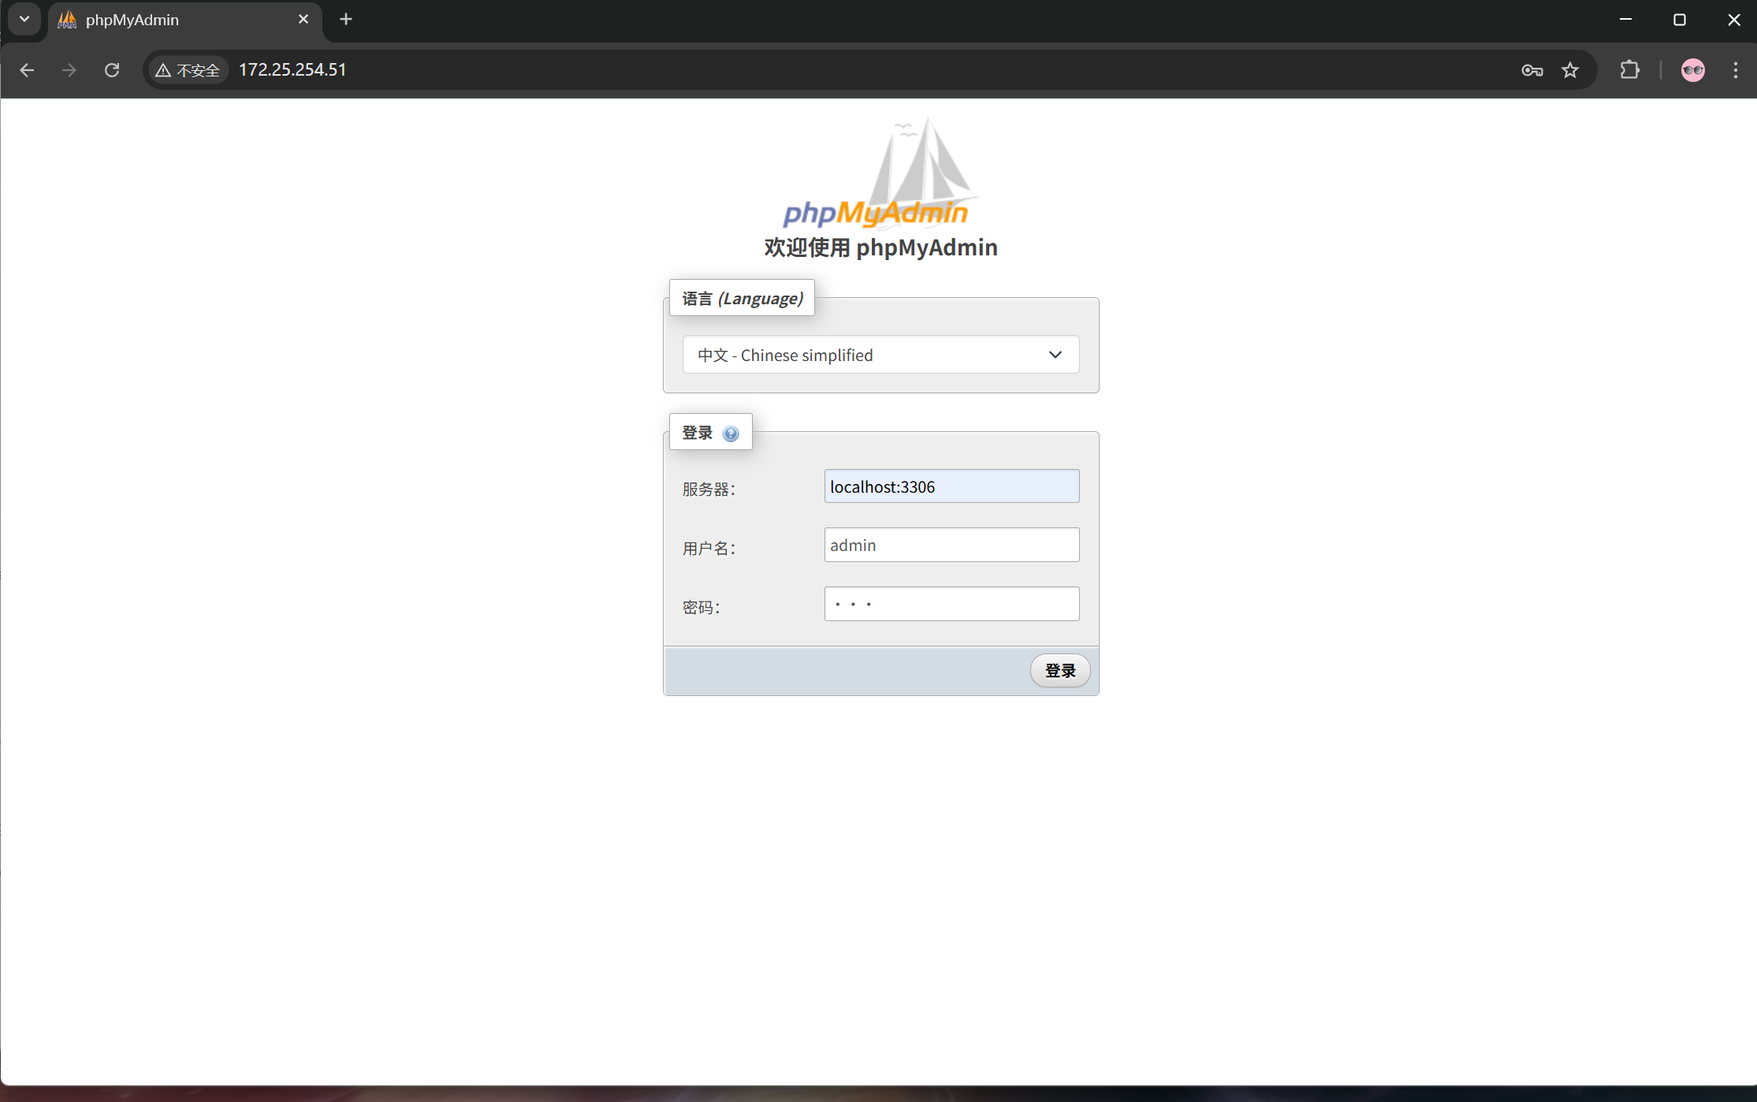Open the browser extensions puzzle icon
This screenshot has width=1757, height=1102.
coord(1629,70)
